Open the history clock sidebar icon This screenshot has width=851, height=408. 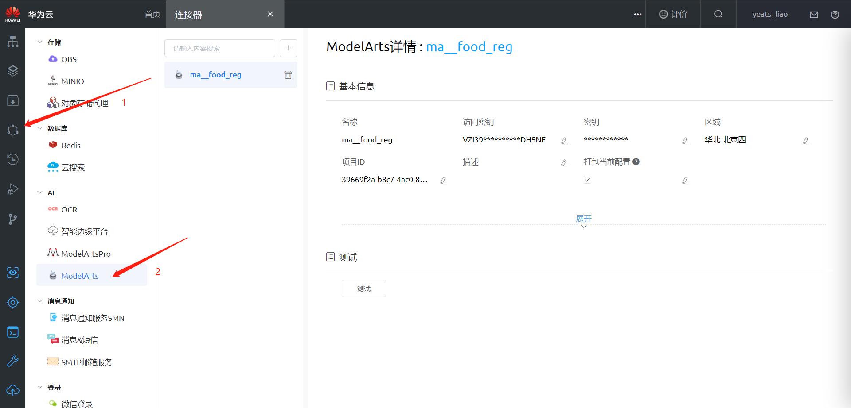(13, 159)
